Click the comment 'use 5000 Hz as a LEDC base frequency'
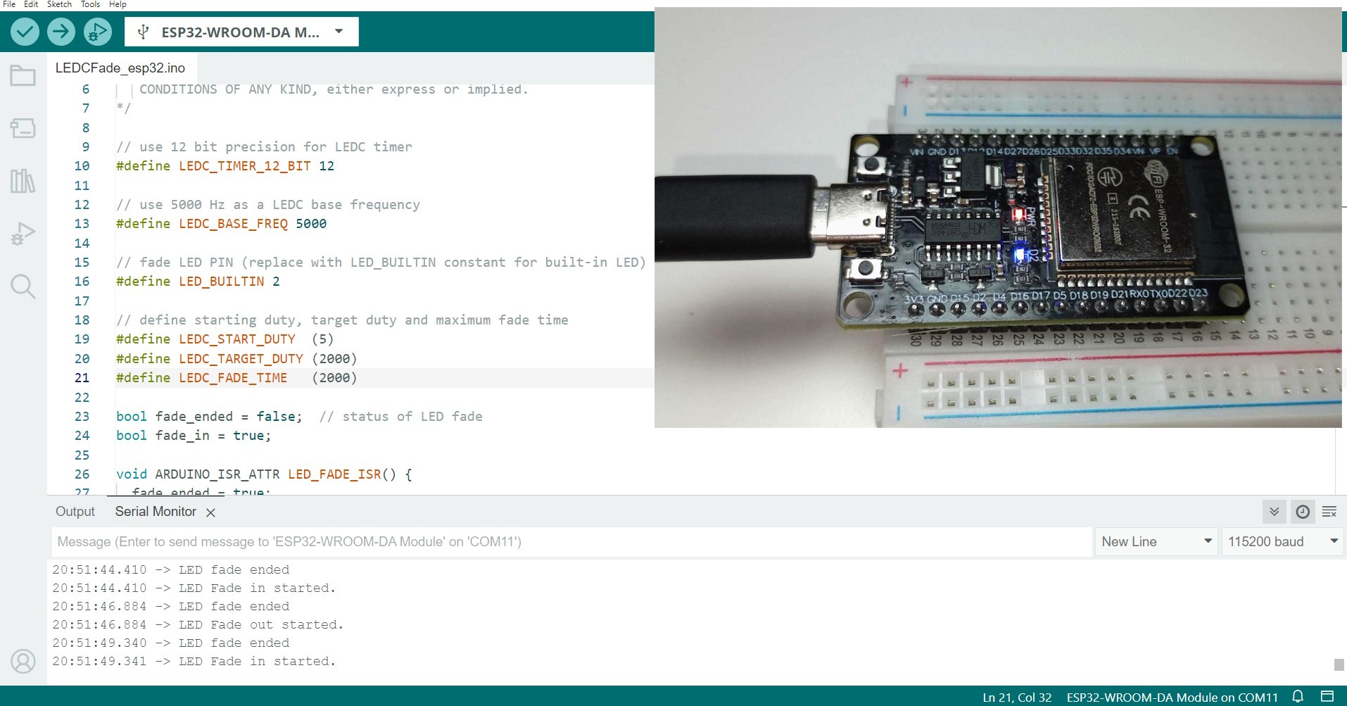 click(x=268, y=205)
